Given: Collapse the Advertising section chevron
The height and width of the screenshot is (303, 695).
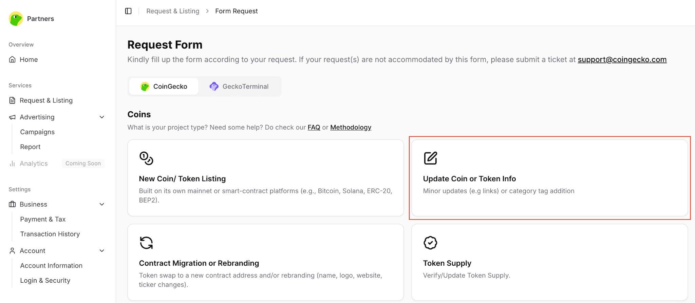Looking at the screenshot, I should (102, 117).
